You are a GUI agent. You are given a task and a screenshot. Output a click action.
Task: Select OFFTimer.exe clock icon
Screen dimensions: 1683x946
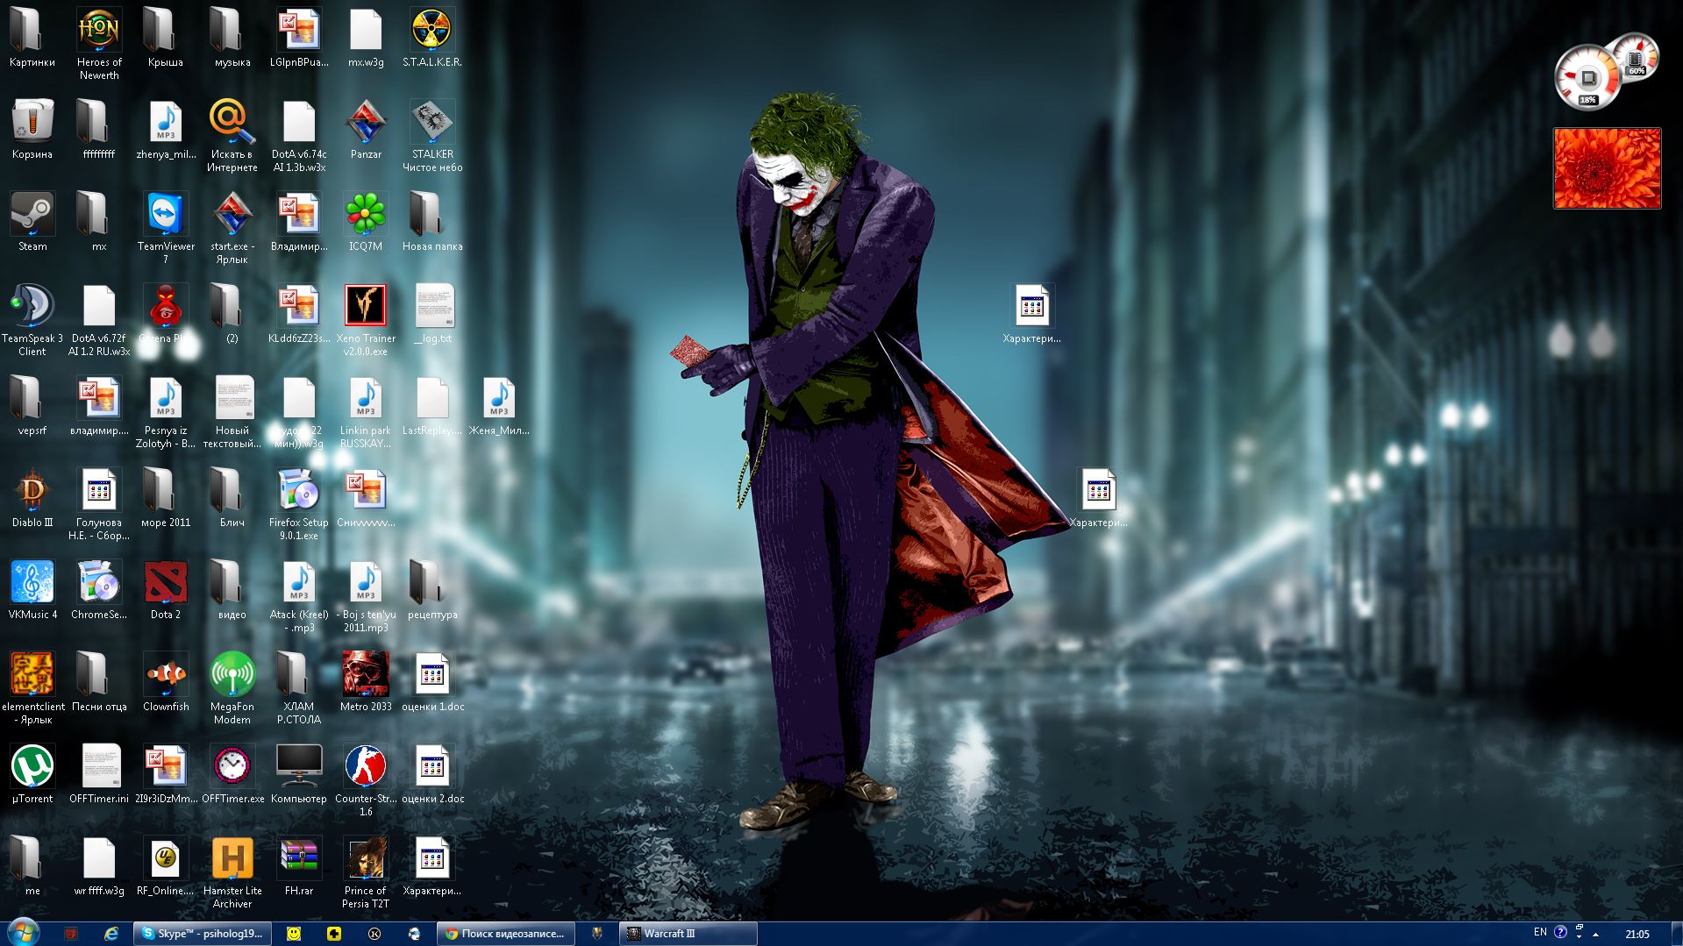[232, 774]
